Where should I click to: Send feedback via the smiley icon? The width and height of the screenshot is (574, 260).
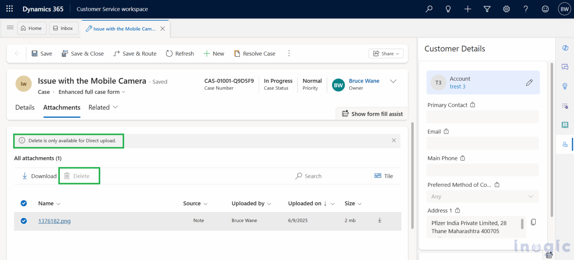[x=545, y=9]
